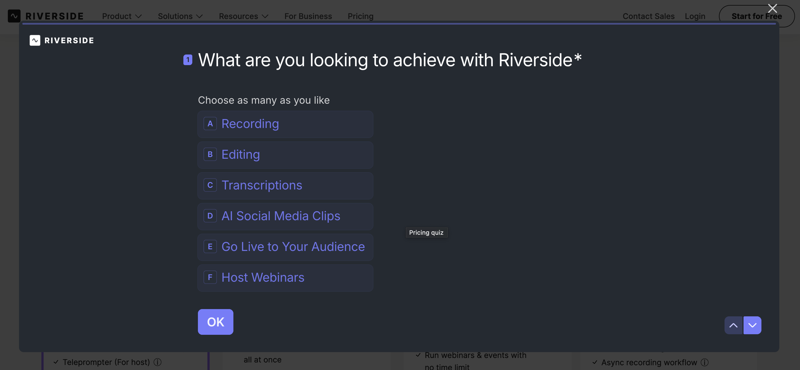Expand the Resources dropdown menu
800x370 pixels.
(243, 16)
